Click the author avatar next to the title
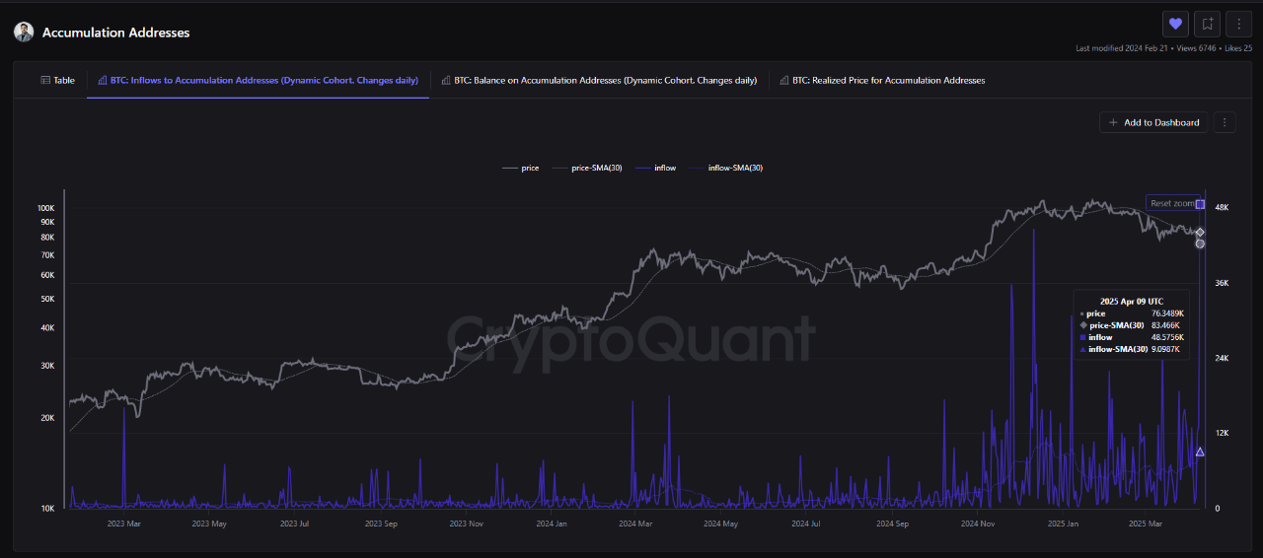 [24, 33]
